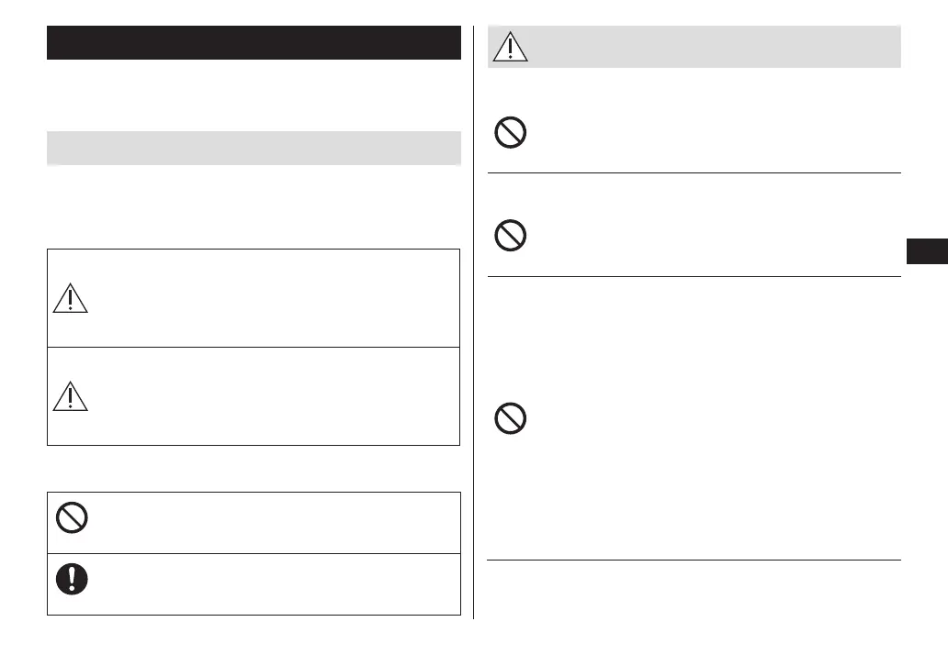
Task: Click the horizontal rule under the middle right prohibition icon
Action: click(694, 276)
